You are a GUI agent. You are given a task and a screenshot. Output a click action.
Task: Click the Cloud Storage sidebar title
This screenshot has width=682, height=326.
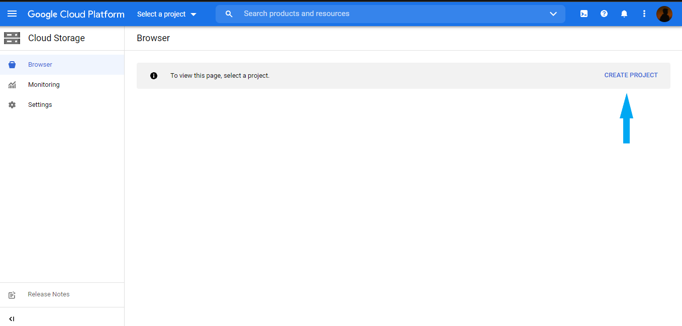point(56,38)
